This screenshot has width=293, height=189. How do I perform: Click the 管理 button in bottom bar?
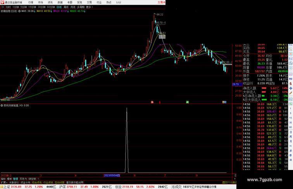tap(16, 179)
